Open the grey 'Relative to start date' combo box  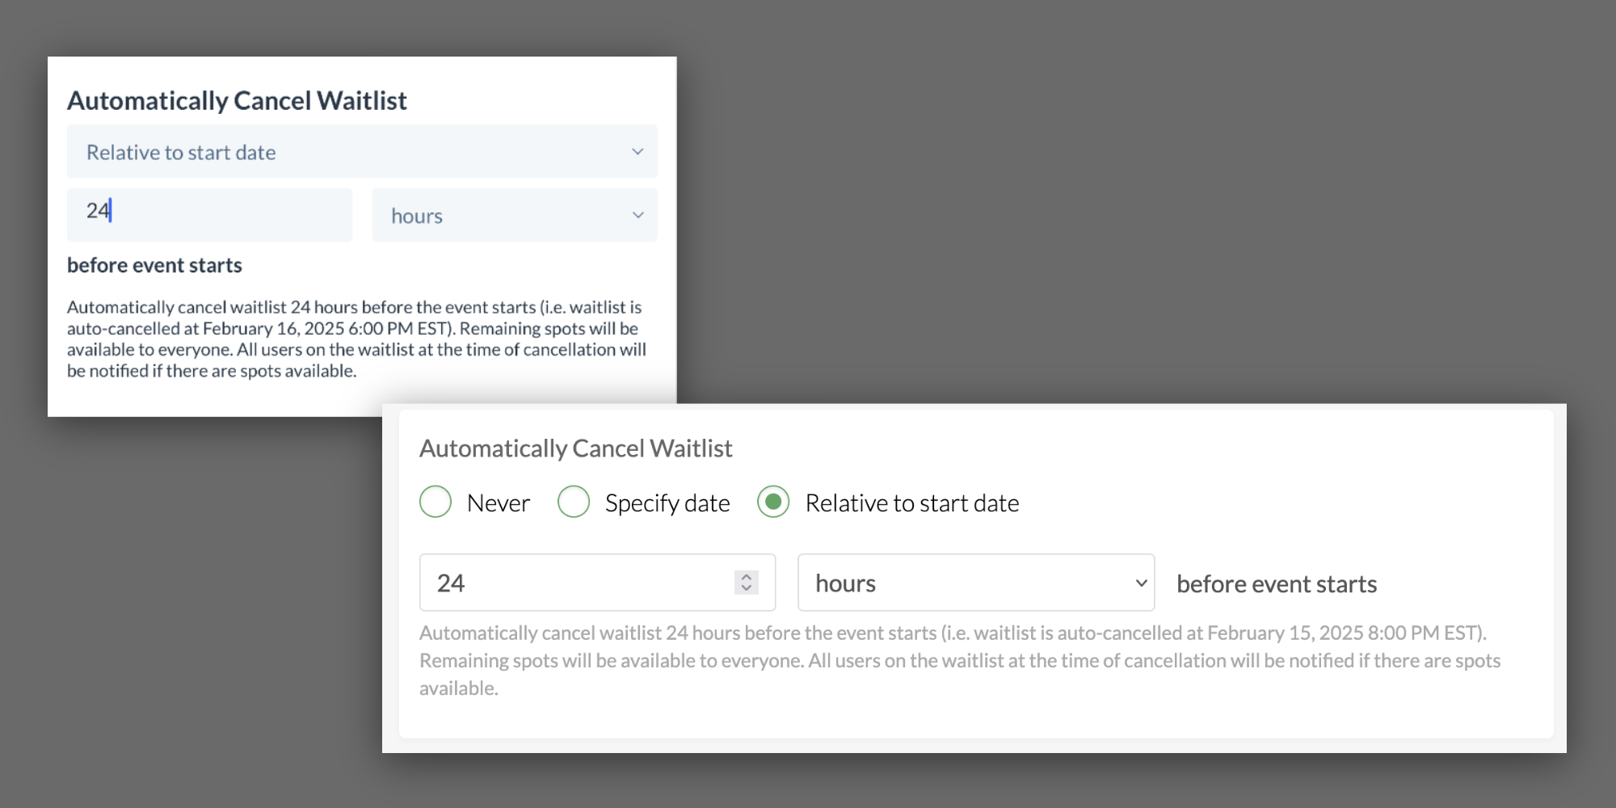click(x=361, y=152)
